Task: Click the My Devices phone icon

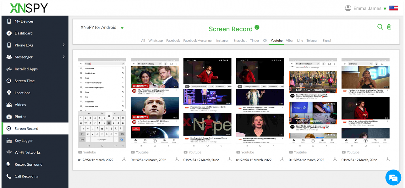Action: (x=9, y=21)
